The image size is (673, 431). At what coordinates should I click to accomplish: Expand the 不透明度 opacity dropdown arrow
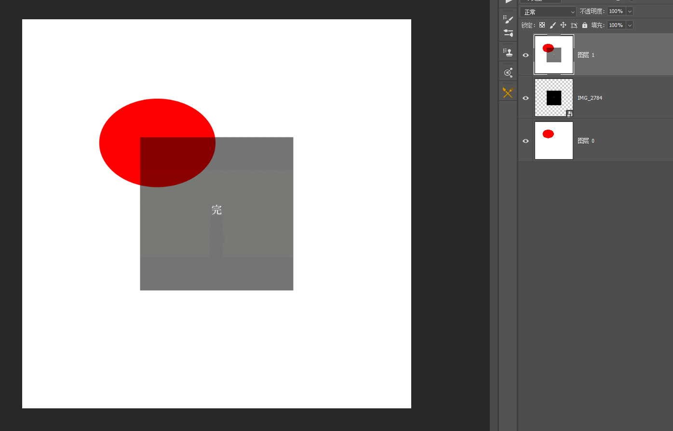coord(630,11)
